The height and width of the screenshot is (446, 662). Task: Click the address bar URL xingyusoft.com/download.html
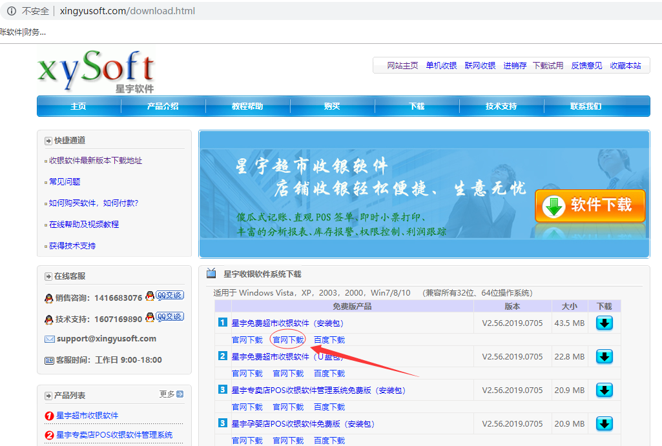coord(127,11)
